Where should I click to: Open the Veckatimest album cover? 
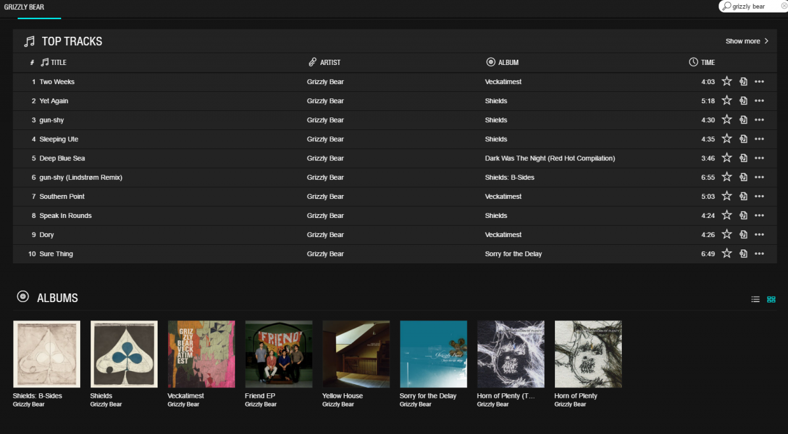(x=202, y=354)
